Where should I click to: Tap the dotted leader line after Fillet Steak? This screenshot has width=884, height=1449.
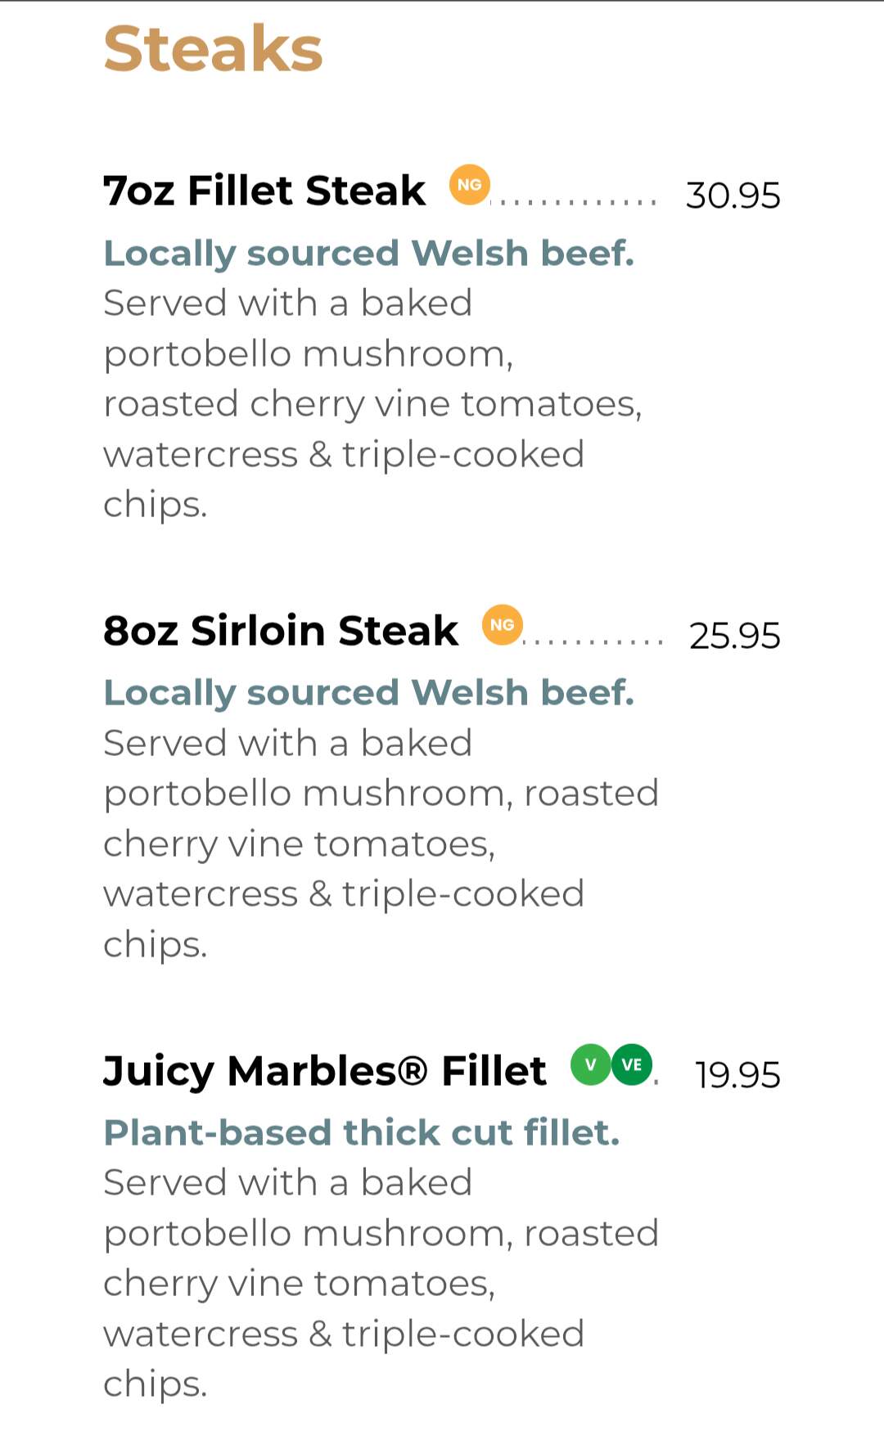pos(577,200)
